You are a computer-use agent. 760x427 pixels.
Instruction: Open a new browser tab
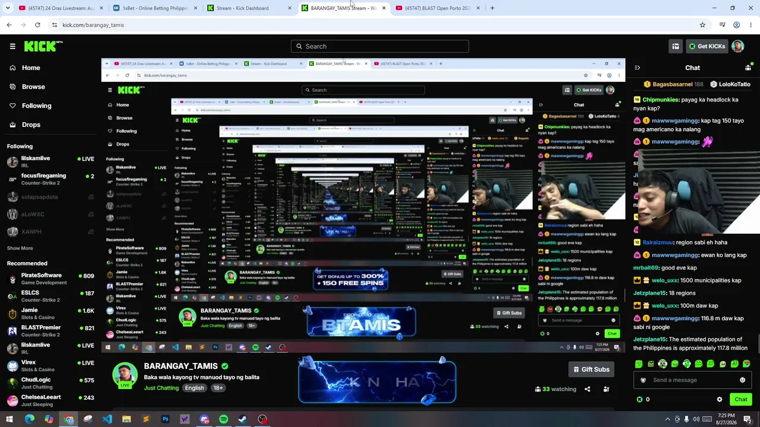point(492,8)
